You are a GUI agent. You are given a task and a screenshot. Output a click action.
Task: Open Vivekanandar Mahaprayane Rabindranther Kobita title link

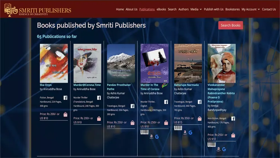coord(221,93)
